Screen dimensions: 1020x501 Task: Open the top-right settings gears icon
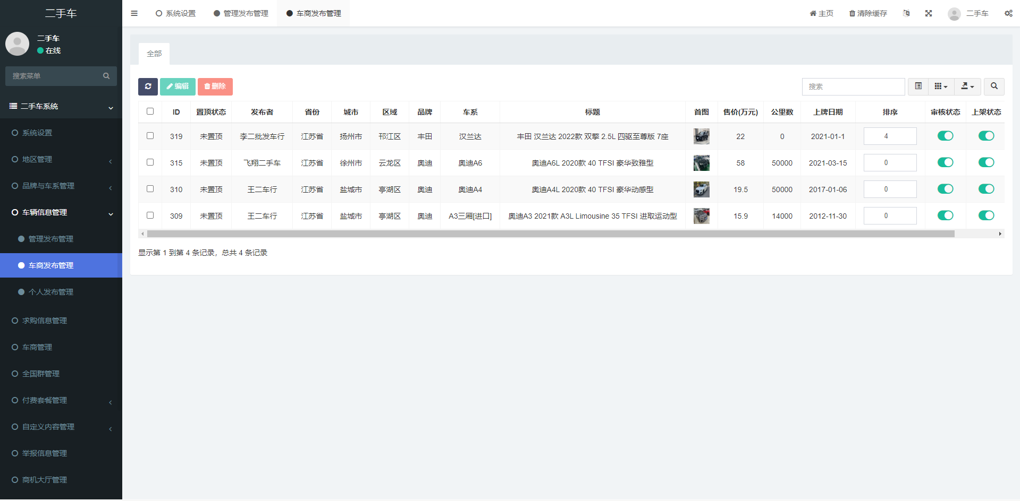1008,13
